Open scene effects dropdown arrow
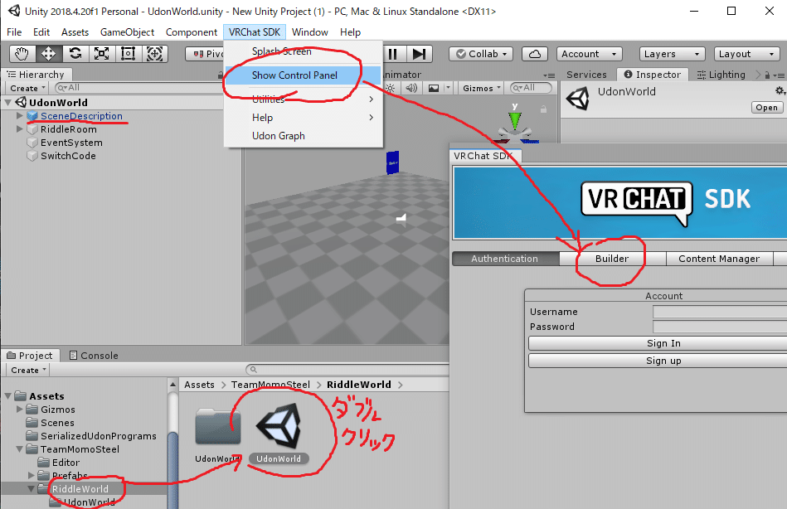The width and height of the screenshot is (787, 509). click(x=447, y=89)
